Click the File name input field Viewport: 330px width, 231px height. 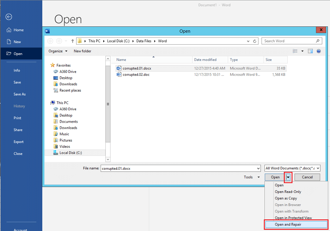point(180,168)
